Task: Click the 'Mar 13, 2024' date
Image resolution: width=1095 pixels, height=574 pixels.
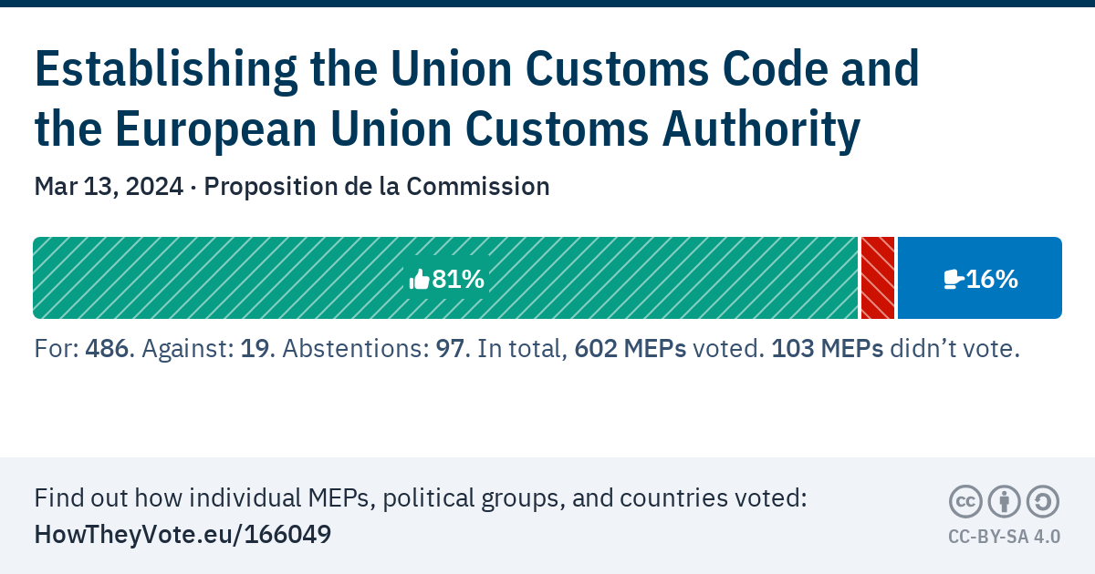Action: pyautogui.click(x=107, y=187)
